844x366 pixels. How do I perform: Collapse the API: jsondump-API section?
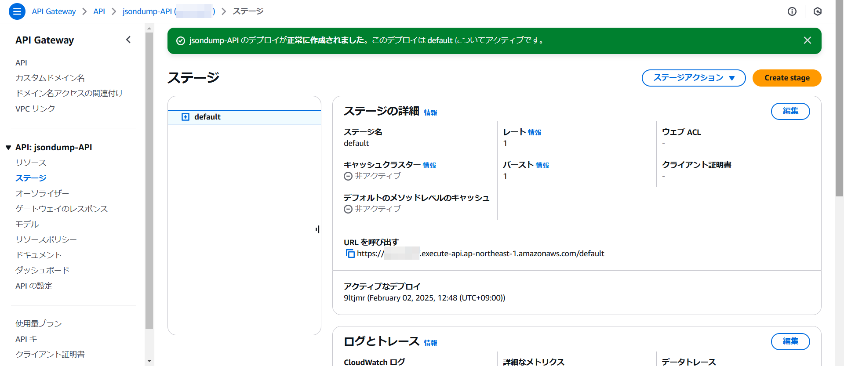[8, 148]
